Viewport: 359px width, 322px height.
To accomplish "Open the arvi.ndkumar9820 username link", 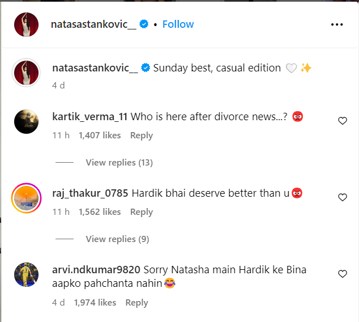I will pos(96,270).
